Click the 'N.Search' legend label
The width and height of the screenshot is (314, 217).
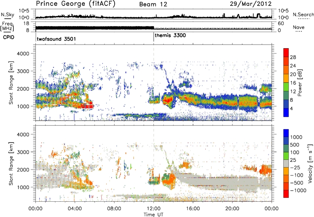click(303, 14)
